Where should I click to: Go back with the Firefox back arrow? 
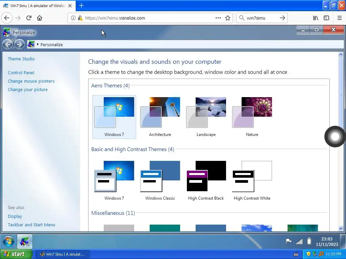click(x=7, y=18)
